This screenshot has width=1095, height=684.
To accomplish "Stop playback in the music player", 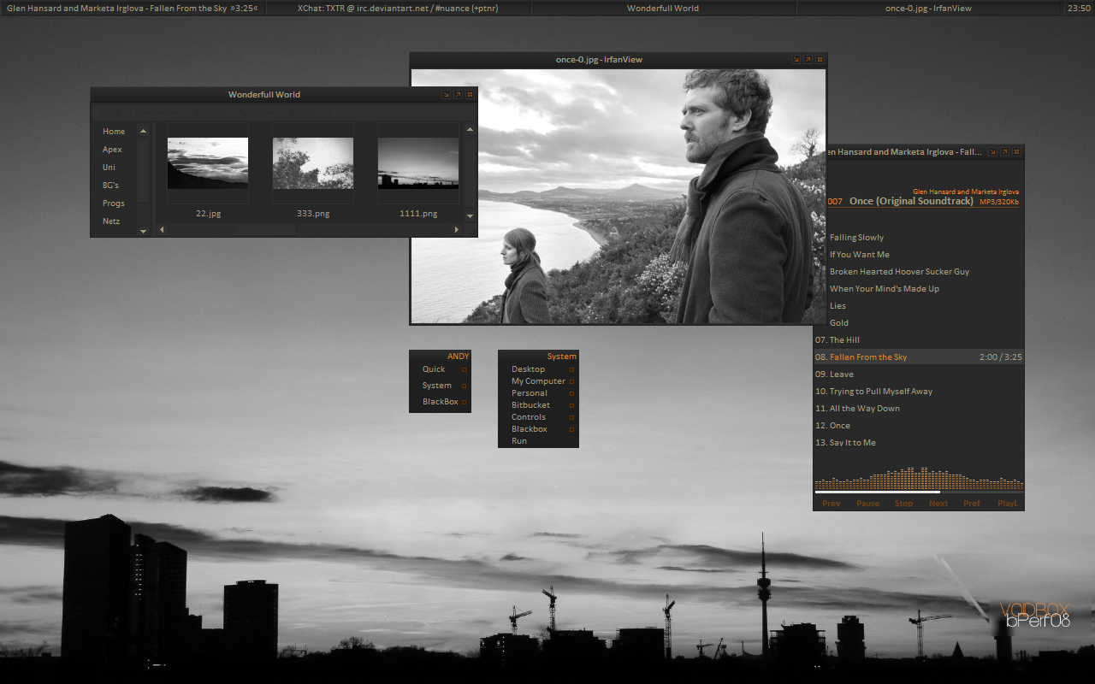I will [x=904, y=504].
